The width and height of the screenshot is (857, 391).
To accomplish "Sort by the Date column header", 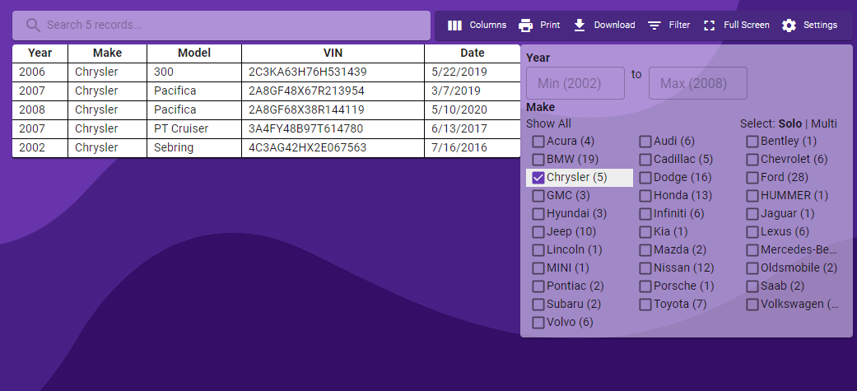I will pyautogui.click(x=473, y=53).
